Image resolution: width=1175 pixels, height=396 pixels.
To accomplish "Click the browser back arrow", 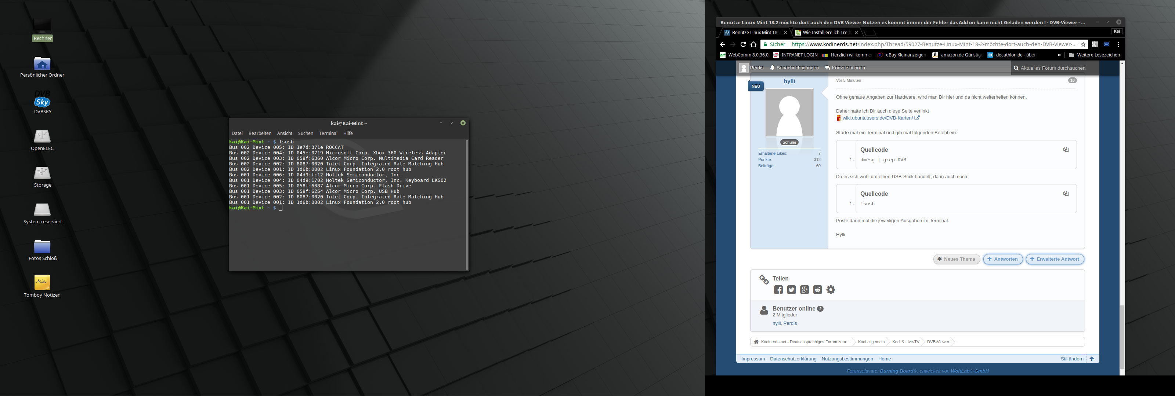I will (x=722, y=44).
